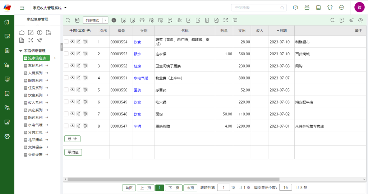Viewport: 368px width, 194px height.
Task: Open 类别设置 in the tree
Action: click(x=35, y=154)
